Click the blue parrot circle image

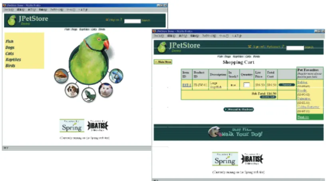tap(116, 76)
